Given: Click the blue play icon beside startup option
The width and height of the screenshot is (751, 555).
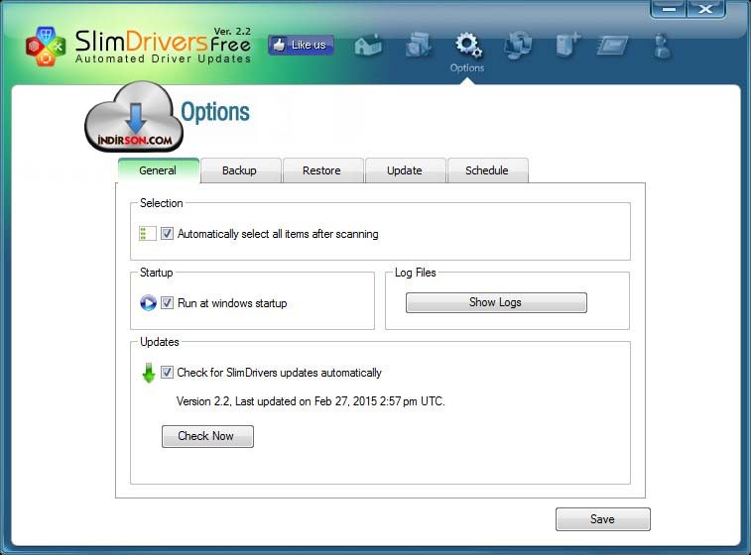Looking at the screenshot, I should 148,303.
